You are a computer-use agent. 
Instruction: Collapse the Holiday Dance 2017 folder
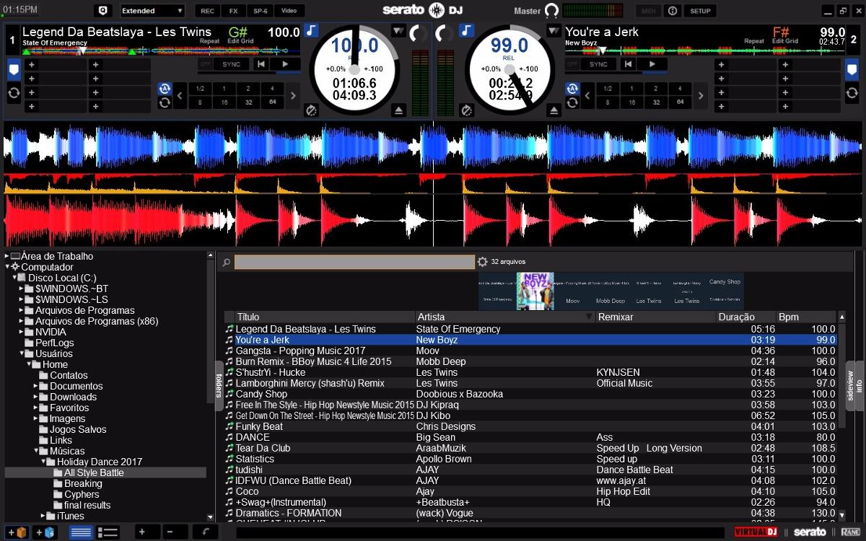click(43, 462)
